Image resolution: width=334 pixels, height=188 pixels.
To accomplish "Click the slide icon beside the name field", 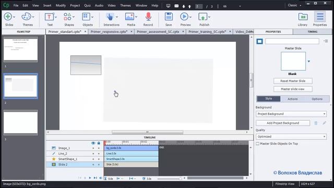I will pos(260,41).
